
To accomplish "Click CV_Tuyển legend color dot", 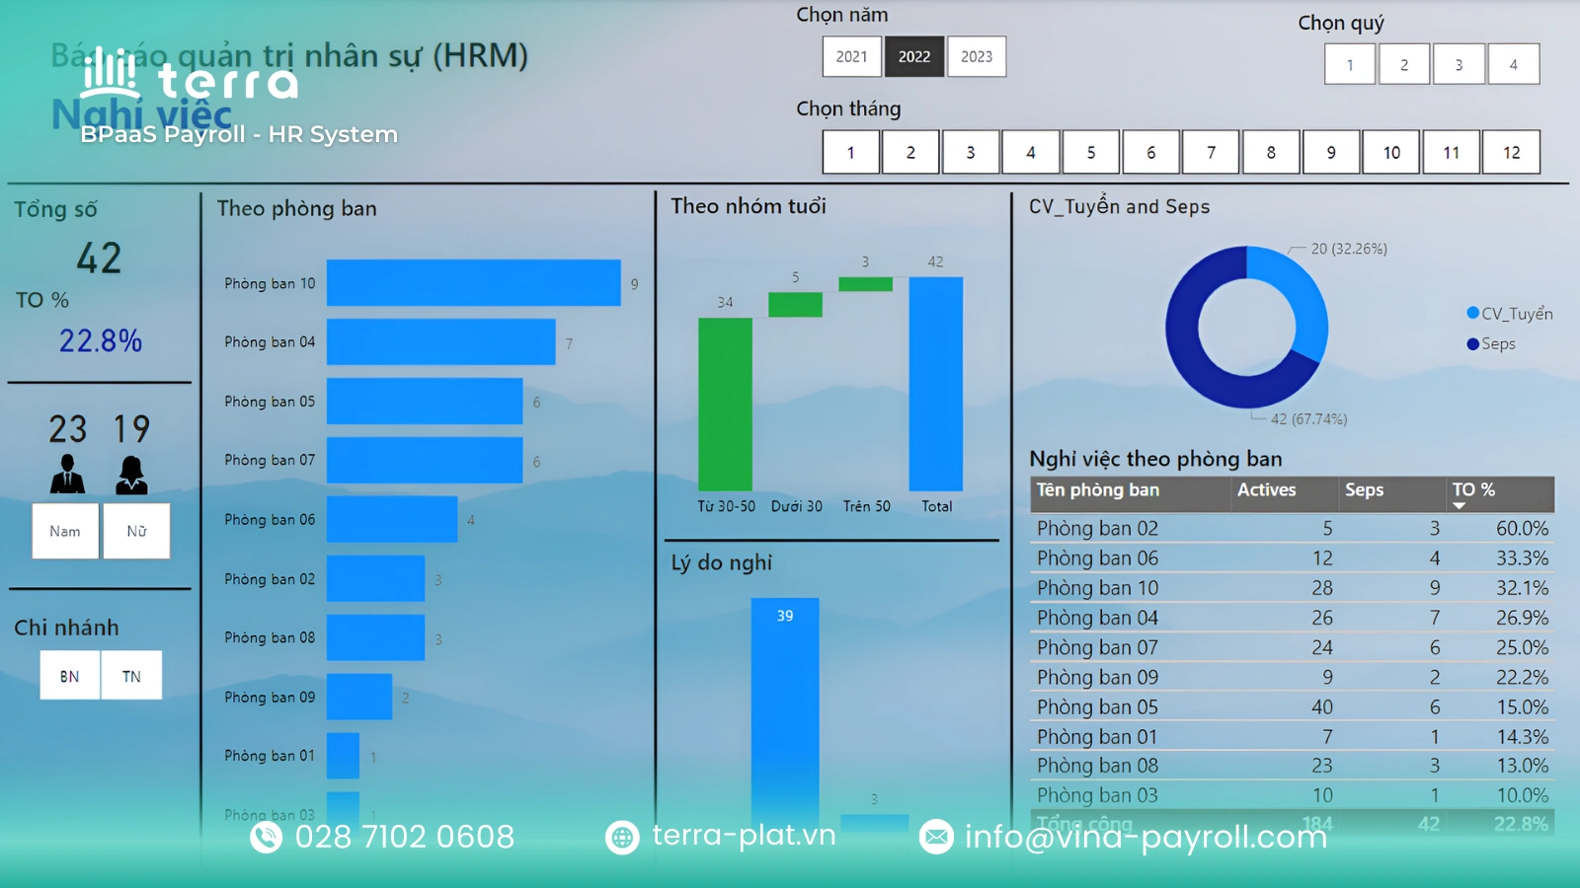I will click(x=1473, y=313).
